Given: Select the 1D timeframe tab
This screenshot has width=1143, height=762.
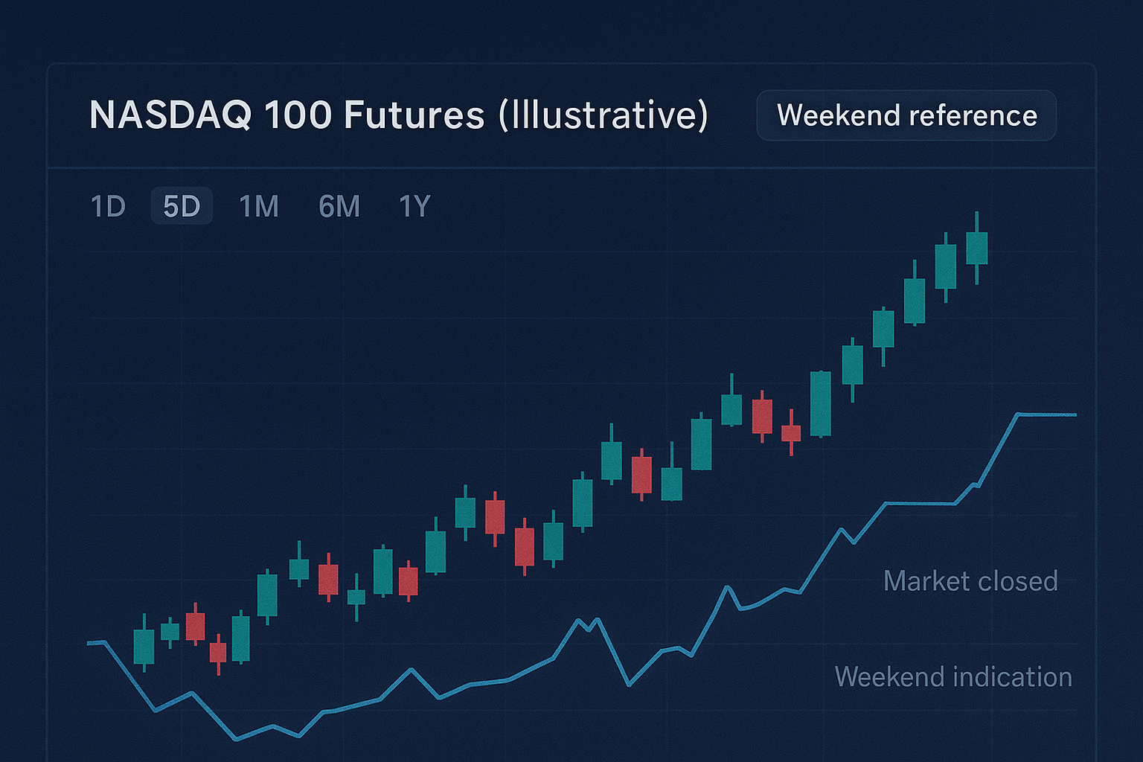Looking at the screenshot, I should click(108, 206).
